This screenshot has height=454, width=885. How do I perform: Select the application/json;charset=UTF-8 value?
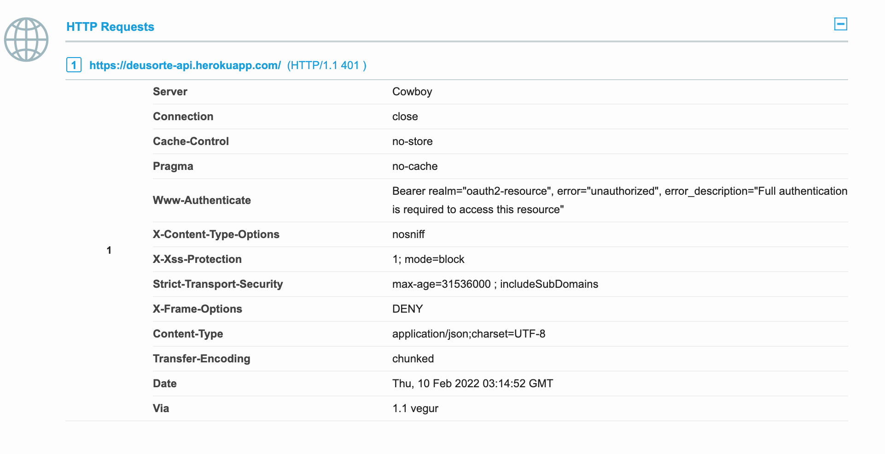469,334
